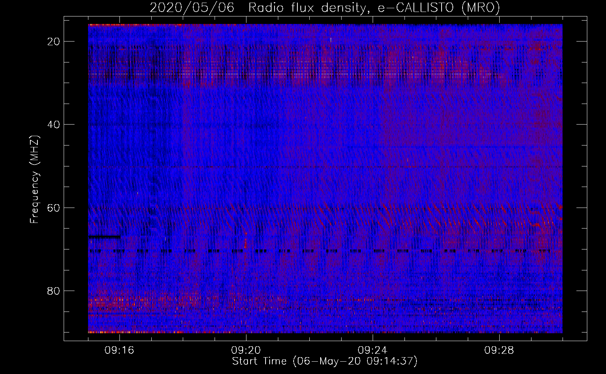Viewport: 606px width, 374px height.
Task: Click the "20" frequency tick label
Action: pos(54,42)
